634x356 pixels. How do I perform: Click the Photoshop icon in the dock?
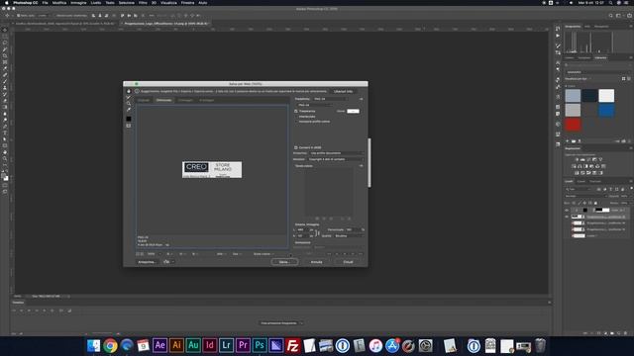point(260,345)
